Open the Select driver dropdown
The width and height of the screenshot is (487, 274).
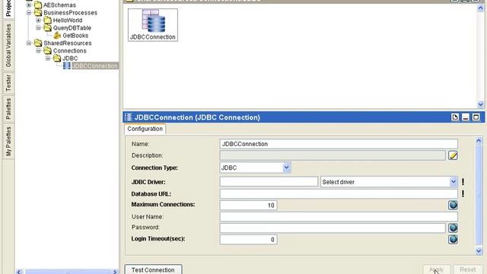click(x=454, y=182)
